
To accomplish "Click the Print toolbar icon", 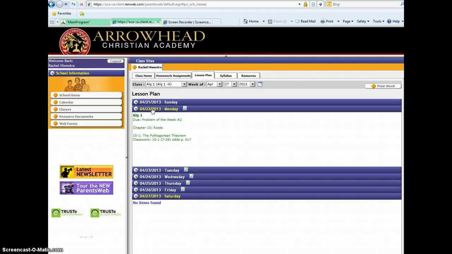I will click(x=327, y=22).
